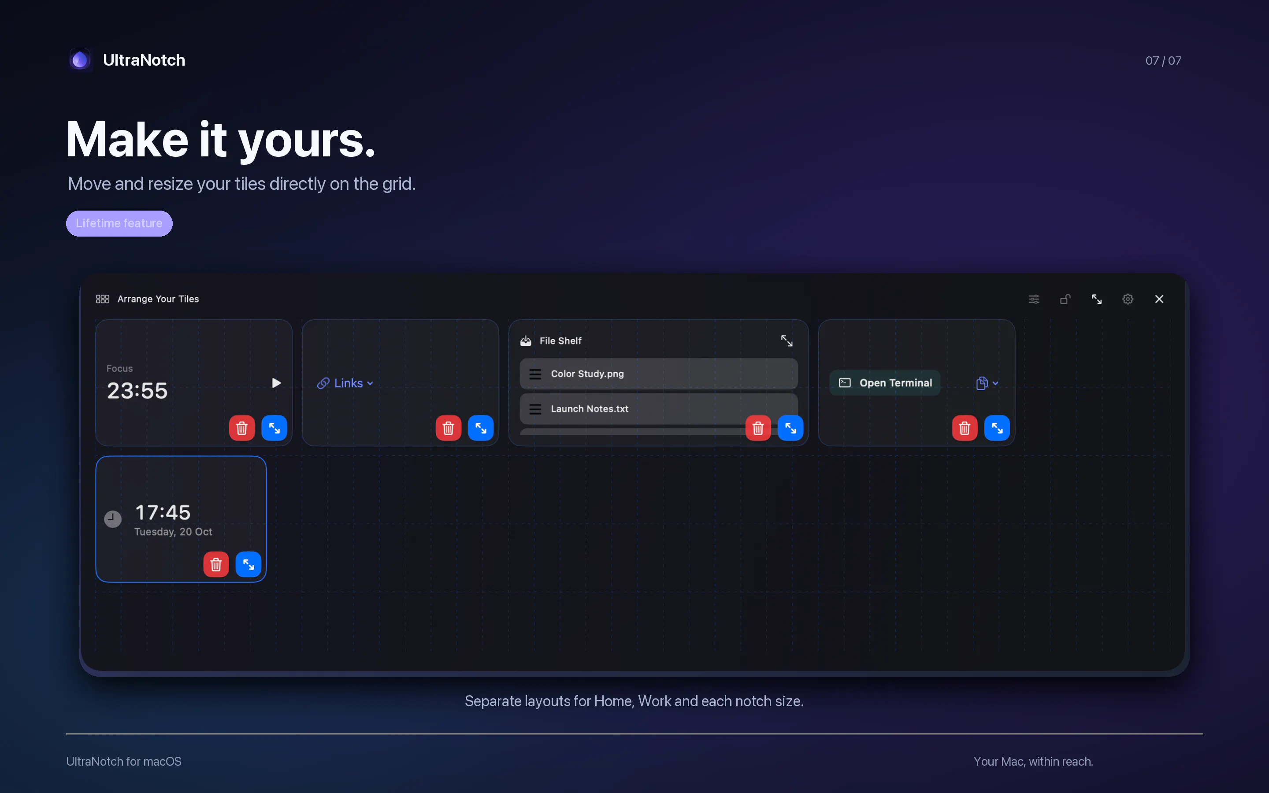The width and height of the screenshot is (1269, 793).
Task: Click blue resize handle on File Shelf tile
Action: [x=791, y=428]
